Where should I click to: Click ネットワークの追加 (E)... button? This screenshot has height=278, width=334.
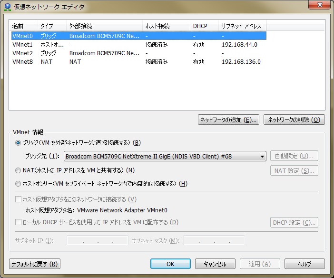click(228, 119)
